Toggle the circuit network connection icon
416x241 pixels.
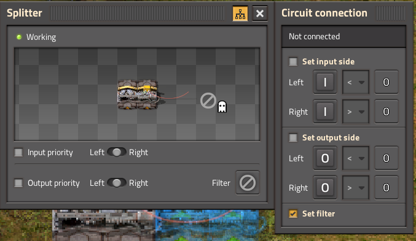(240, 13)
